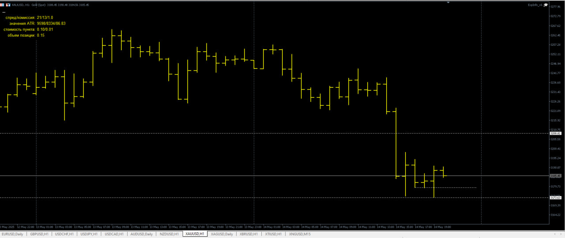Select the NZDUSD,H1 tab
Screen dimensions: 565x238
click(x=169, y=234)
